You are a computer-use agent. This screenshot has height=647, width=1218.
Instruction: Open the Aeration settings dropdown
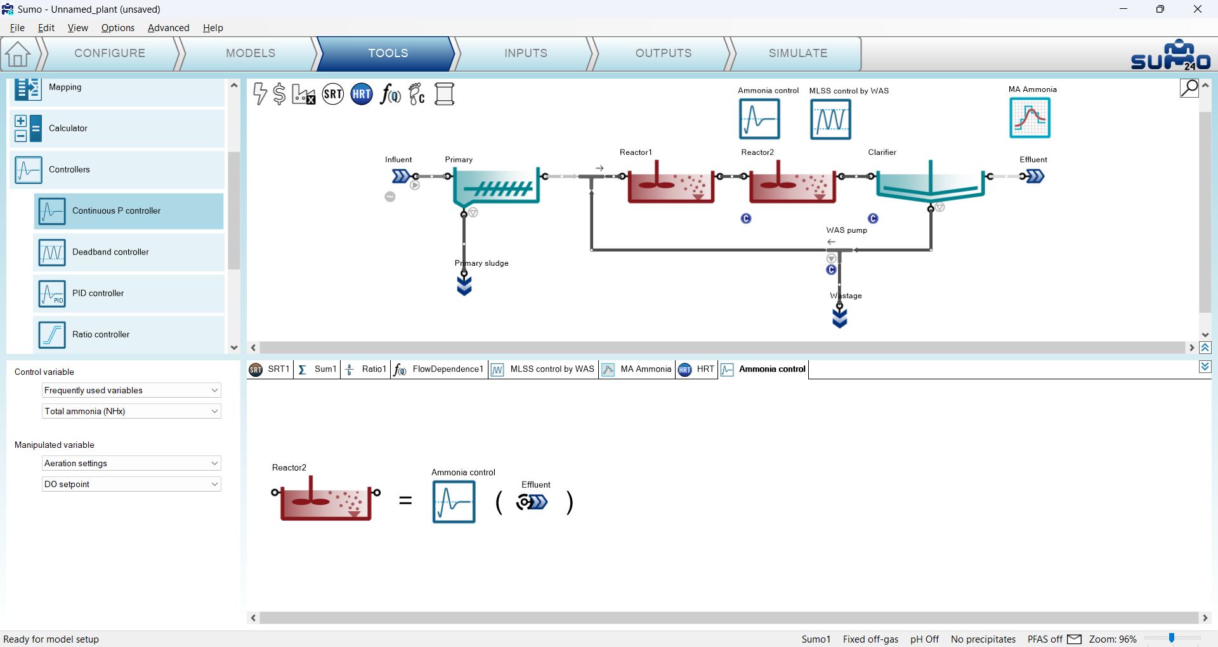point(131,463)
